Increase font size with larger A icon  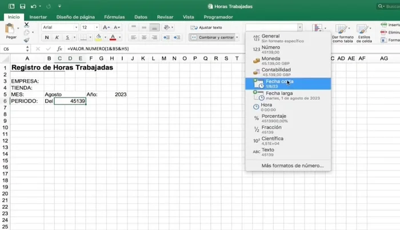point(104,27)
